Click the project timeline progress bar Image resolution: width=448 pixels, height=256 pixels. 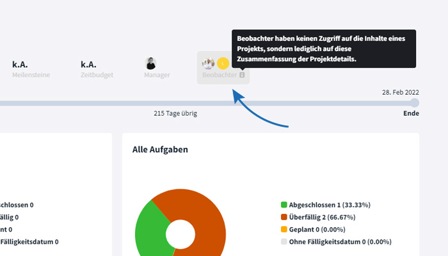point(192,102)
